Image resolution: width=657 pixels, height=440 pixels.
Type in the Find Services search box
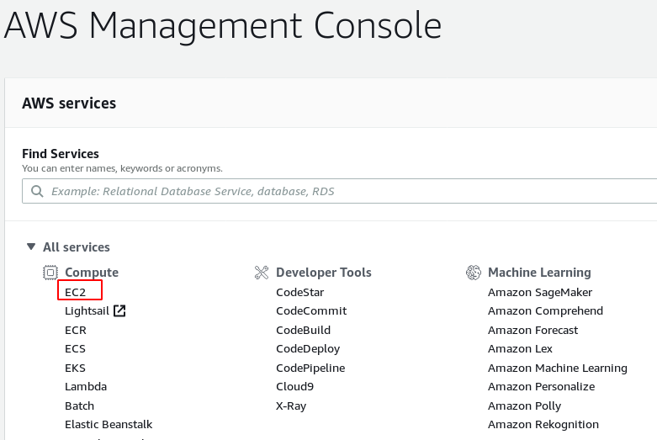click(x=336, y=191)
